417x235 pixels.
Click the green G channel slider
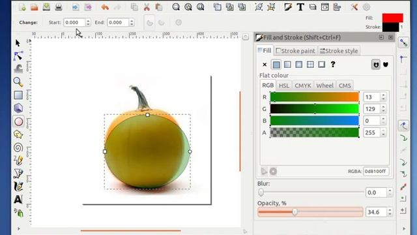point(314,109)
